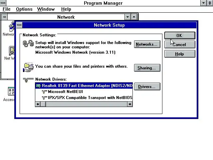213x160 pixels.
Task: Click Microsoft Windows Network version 3.11 text
Action: point(76,52)
